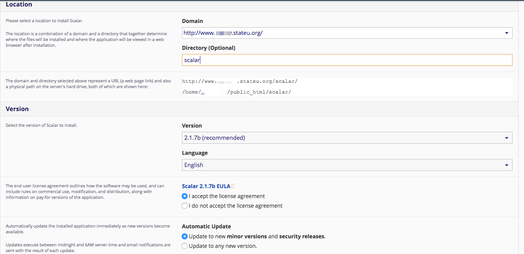The width and height of the screenshot is (524, 254).
Task: Expand the 2.1.7b (recommended) version dropdown
Action: 347,138
